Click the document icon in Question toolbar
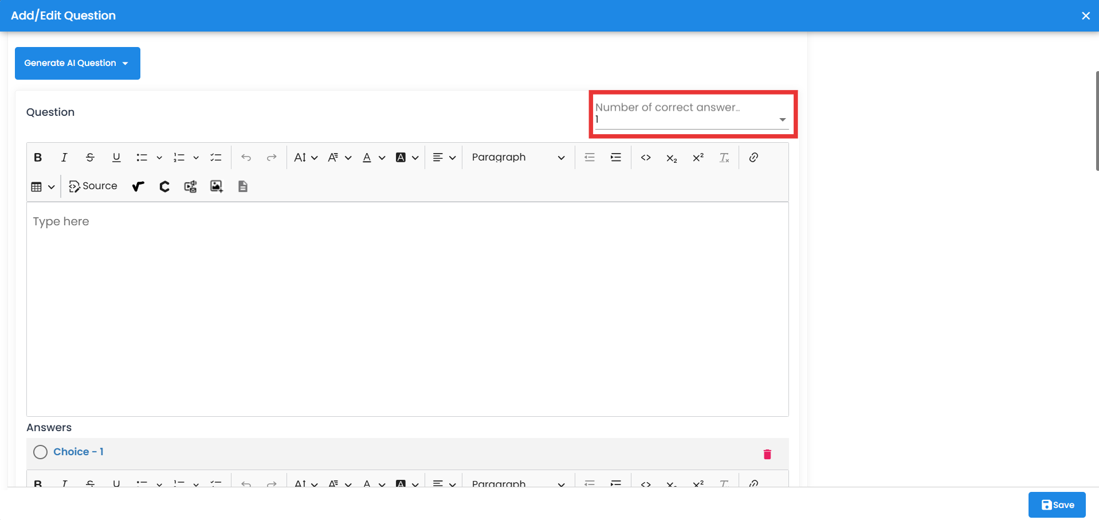Viewport: 1099px width, 520px height. coord(243,186)
